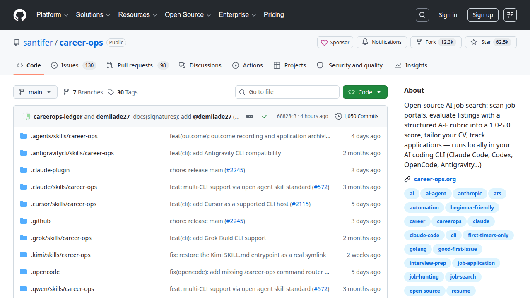Switch to the Discussions tab

200,65
